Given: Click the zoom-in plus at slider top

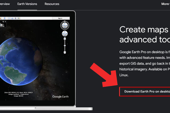Looking at the screenshot, I should [65, 39].
